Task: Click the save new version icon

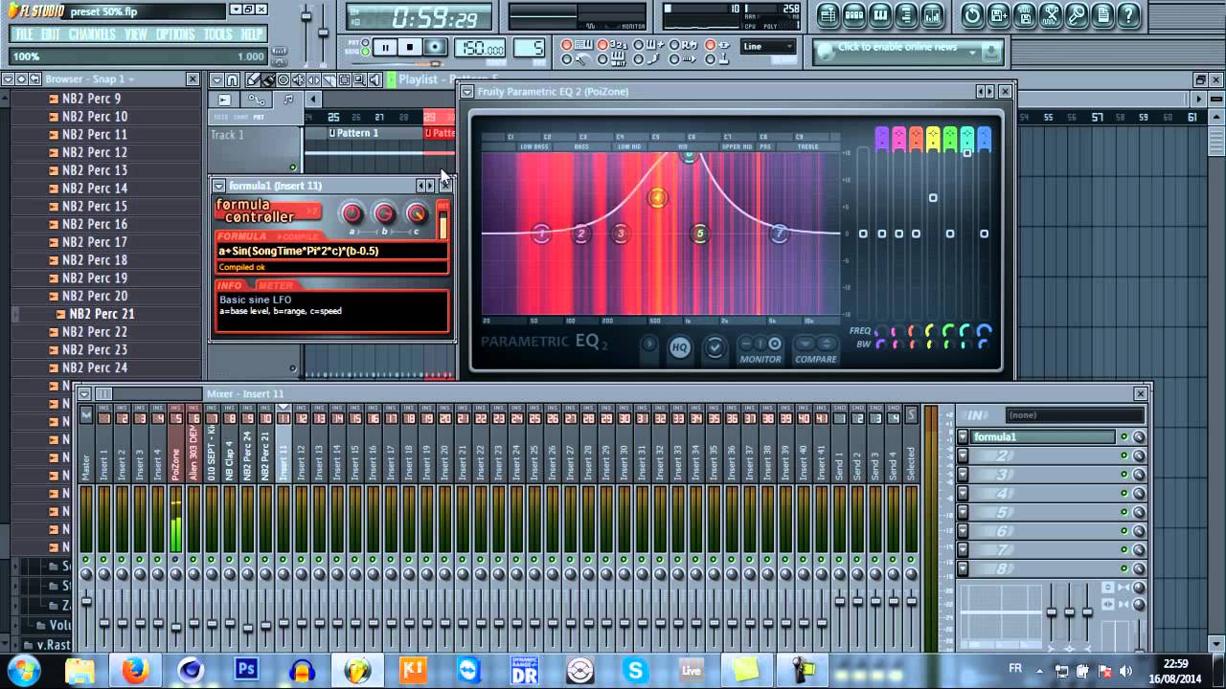Action: pos(999,15)
